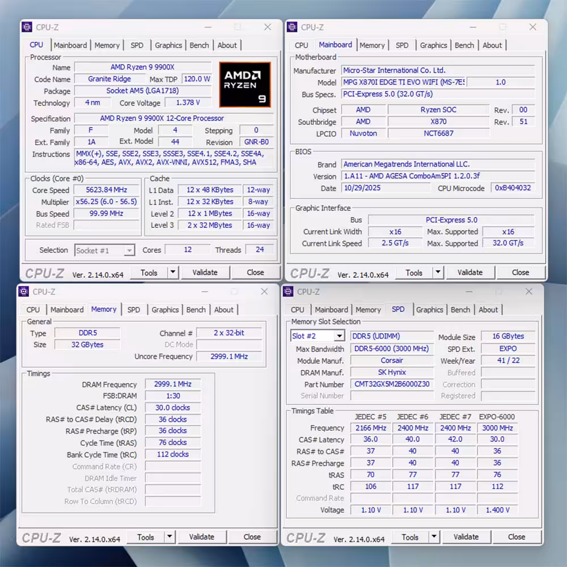567x567 pixels.
Task: Open the Bench tab in the Mainboard window
Action: [464, 45]
